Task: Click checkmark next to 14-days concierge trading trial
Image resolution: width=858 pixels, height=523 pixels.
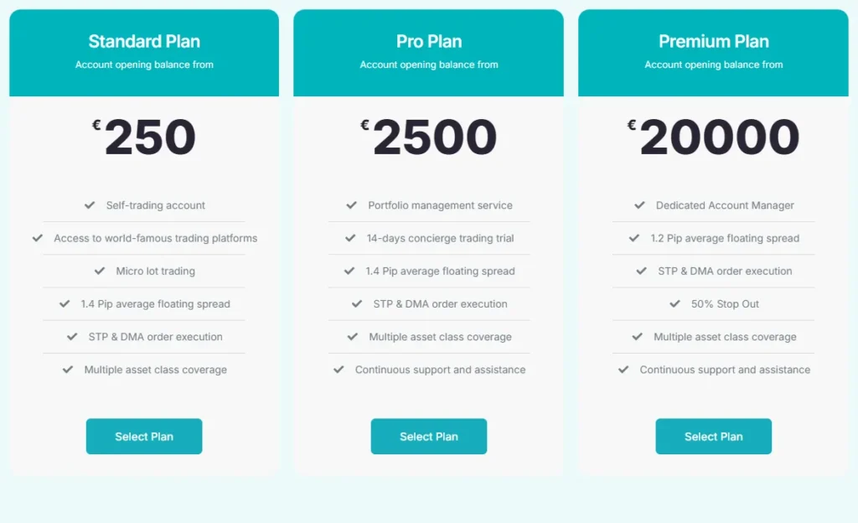Action: point(350,238)
